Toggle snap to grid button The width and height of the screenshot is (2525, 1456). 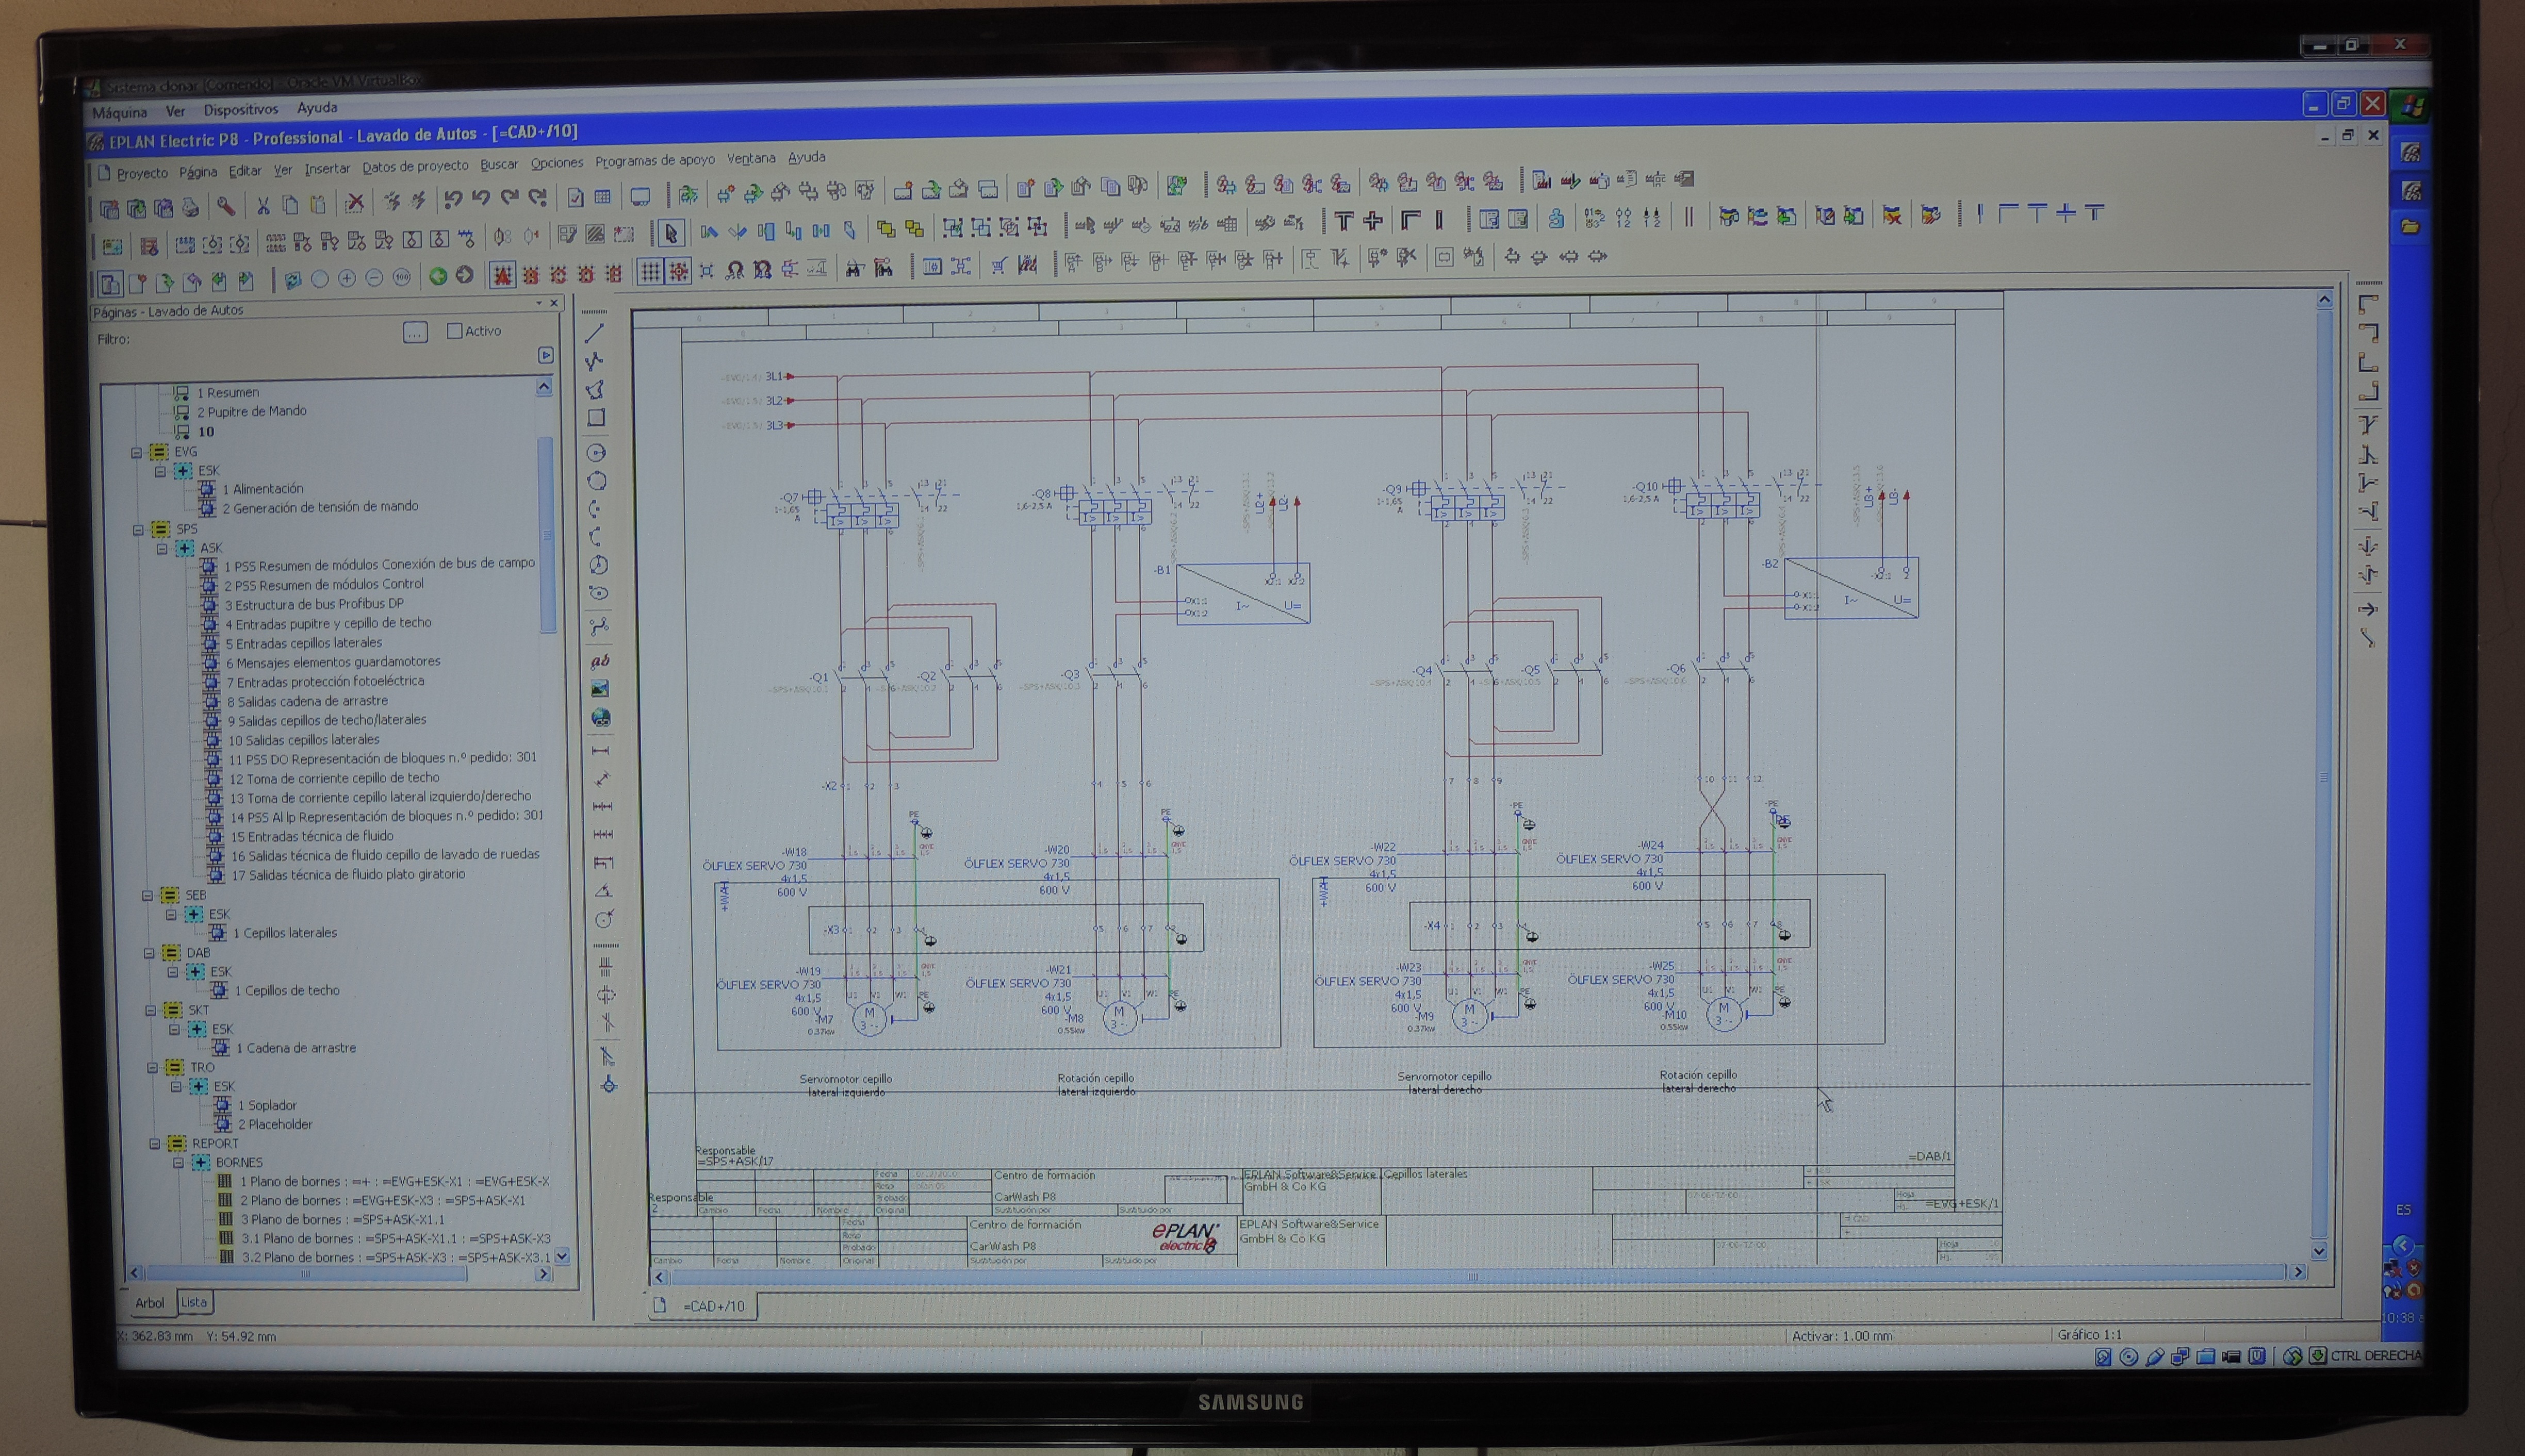[x=679, y=271]
